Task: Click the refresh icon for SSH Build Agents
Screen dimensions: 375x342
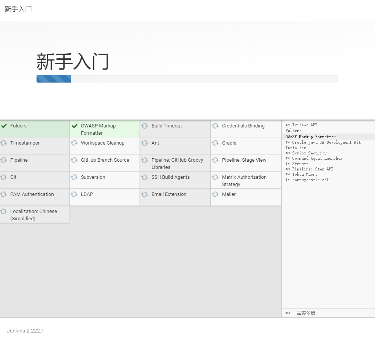Action: point(145,177)
